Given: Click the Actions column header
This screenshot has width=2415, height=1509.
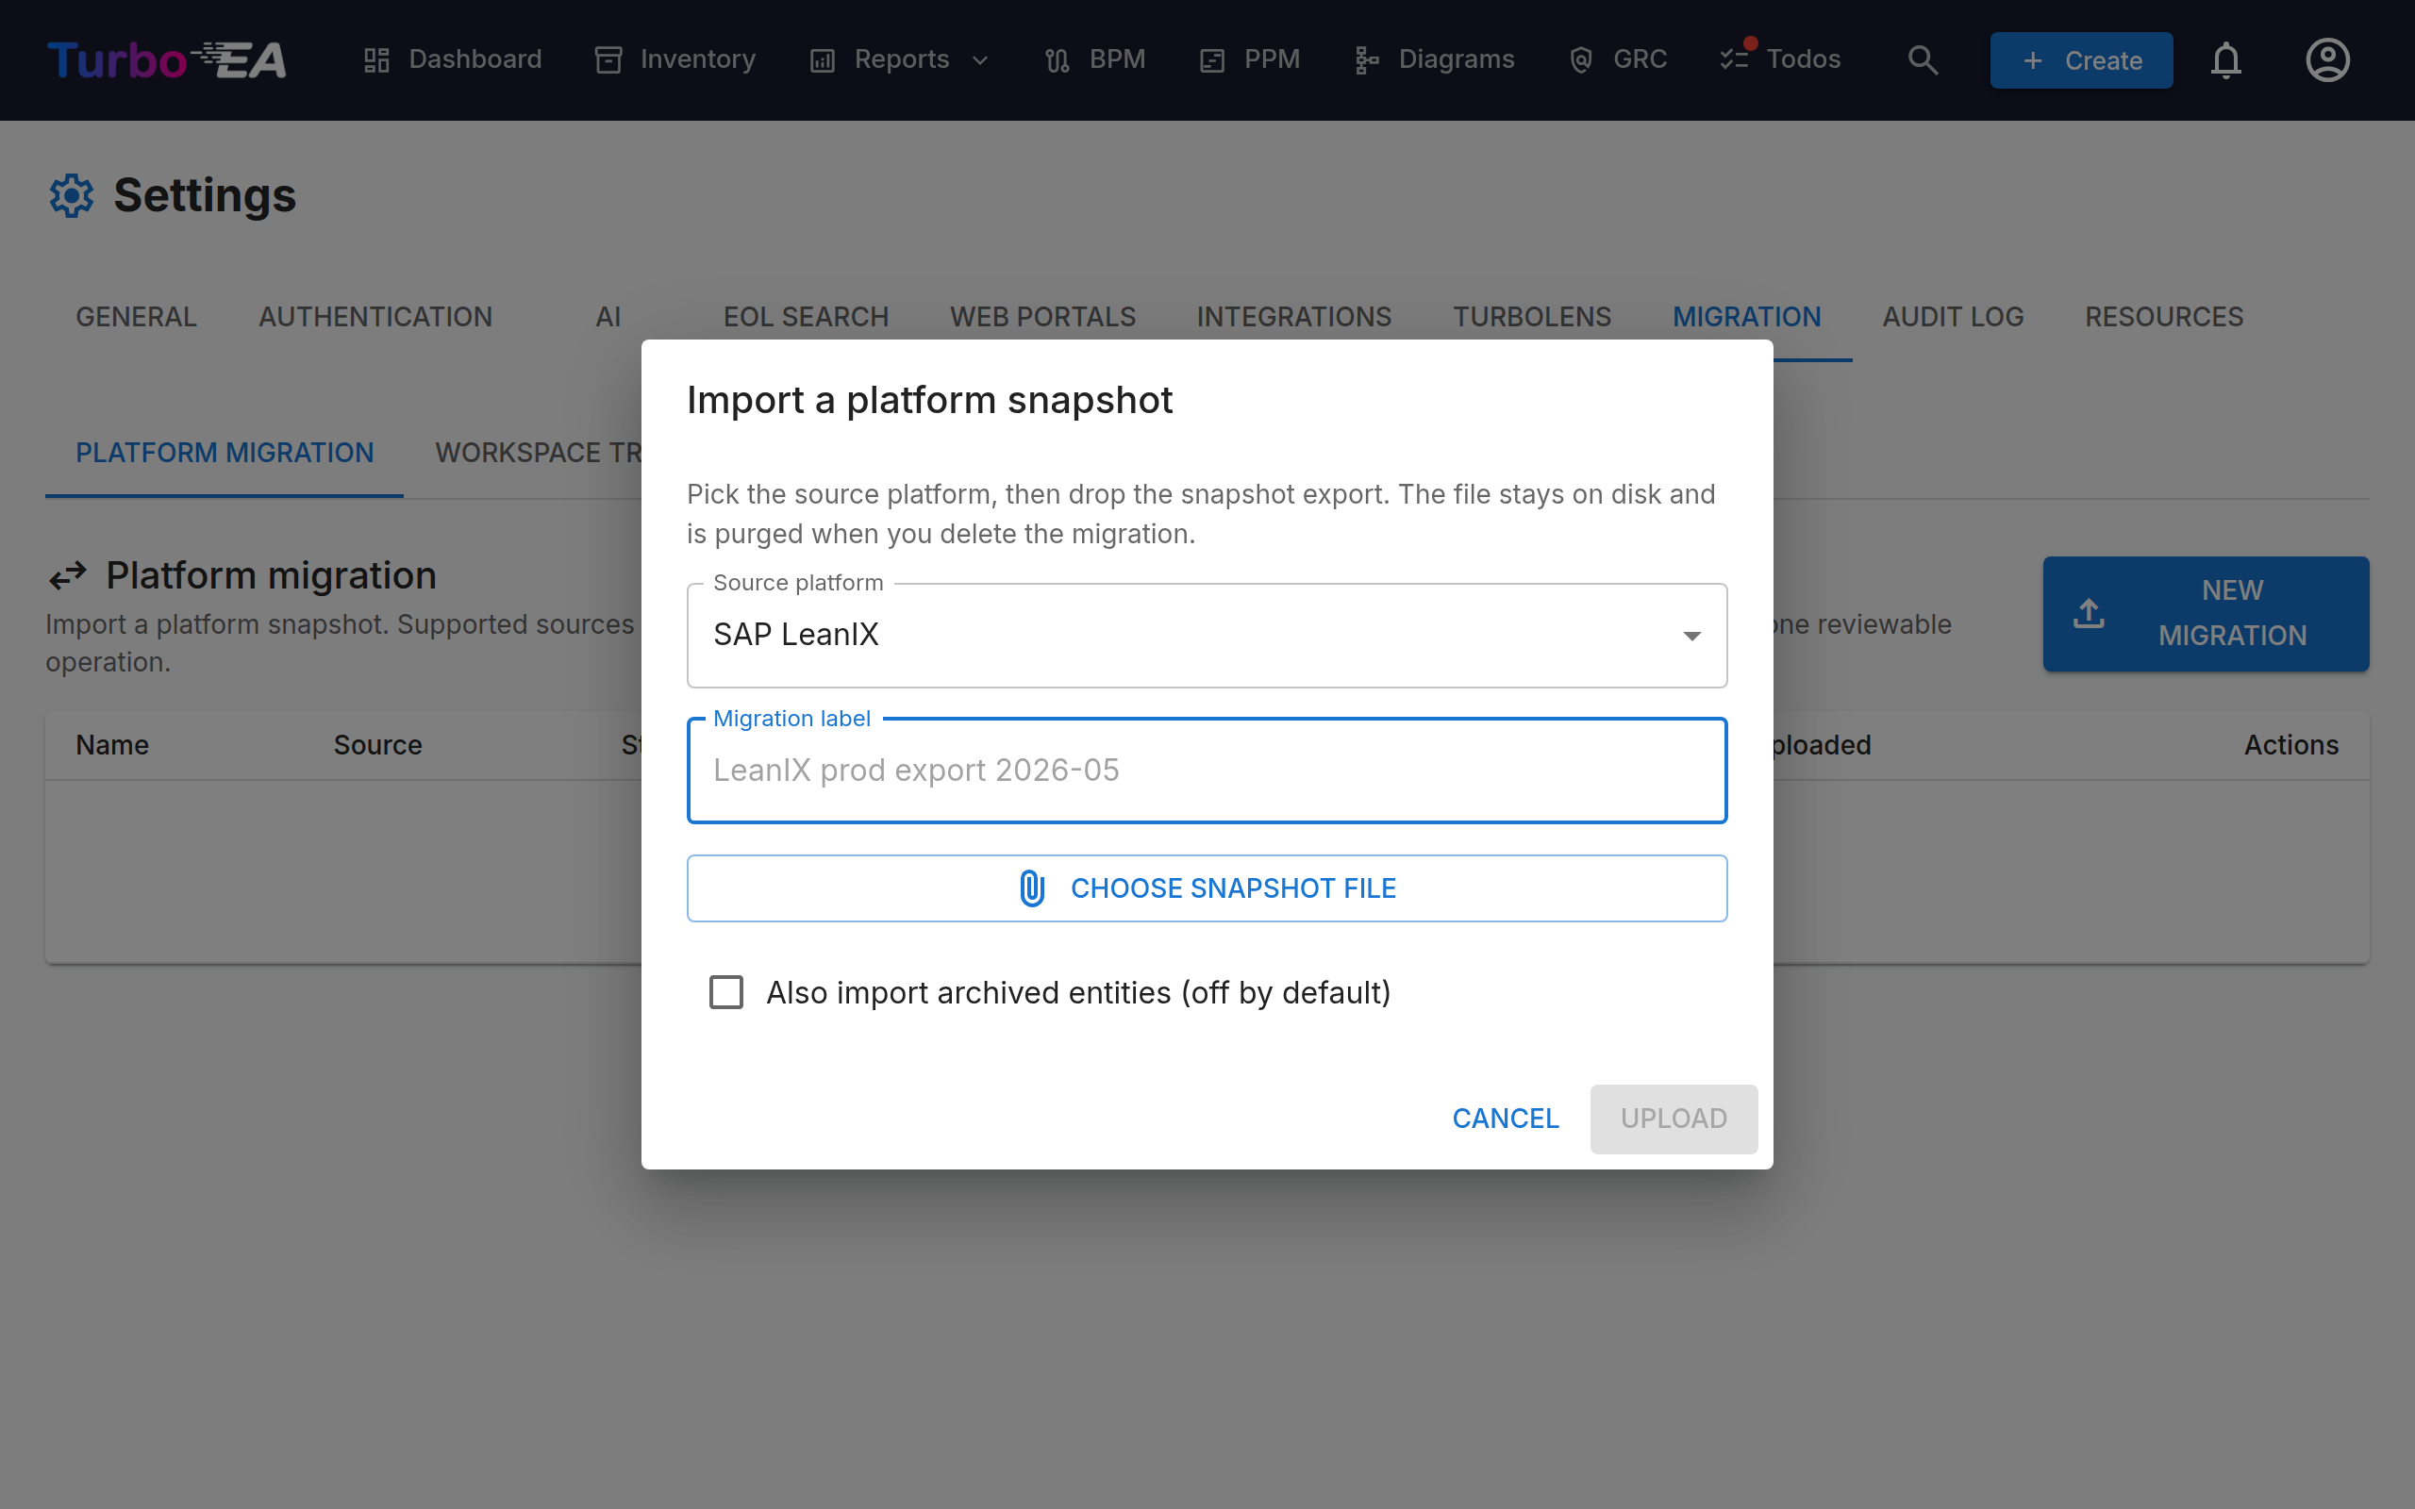Looking at the screenshot, I should point(2290,745).
